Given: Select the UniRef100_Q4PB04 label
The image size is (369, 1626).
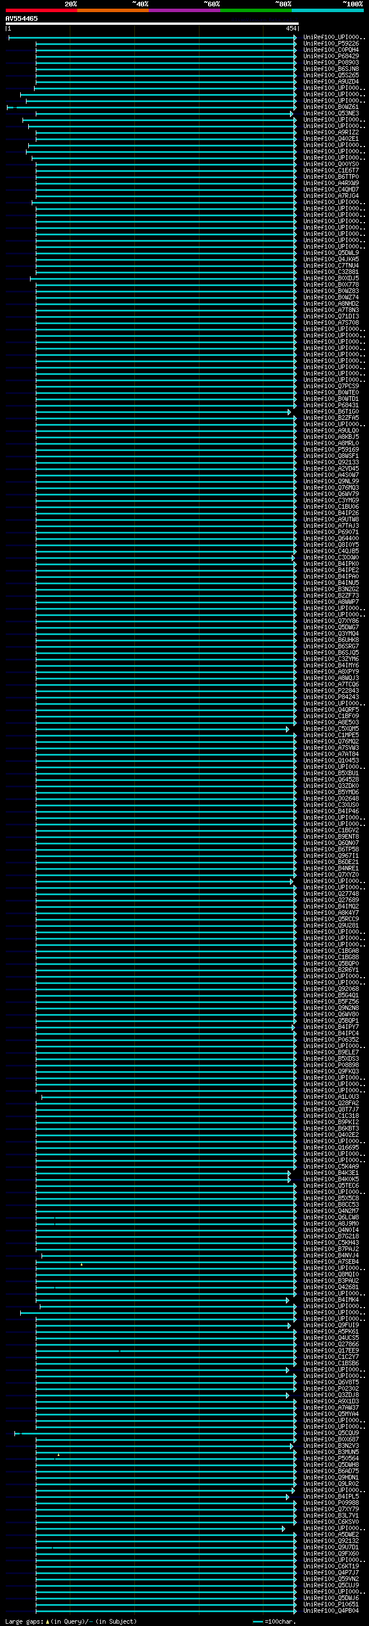Looking at the screenshot, I should [331, 1611].
